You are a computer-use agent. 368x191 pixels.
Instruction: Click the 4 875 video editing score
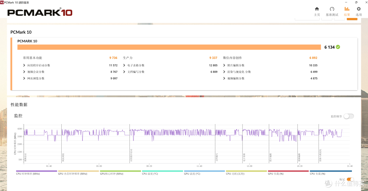(314, 78)
